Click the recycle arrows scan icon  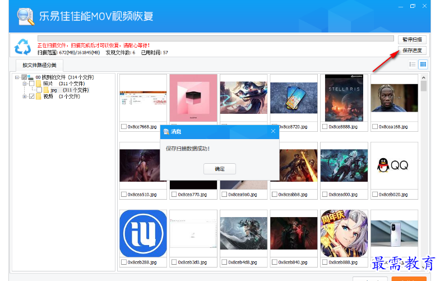(x=23, y=45)
